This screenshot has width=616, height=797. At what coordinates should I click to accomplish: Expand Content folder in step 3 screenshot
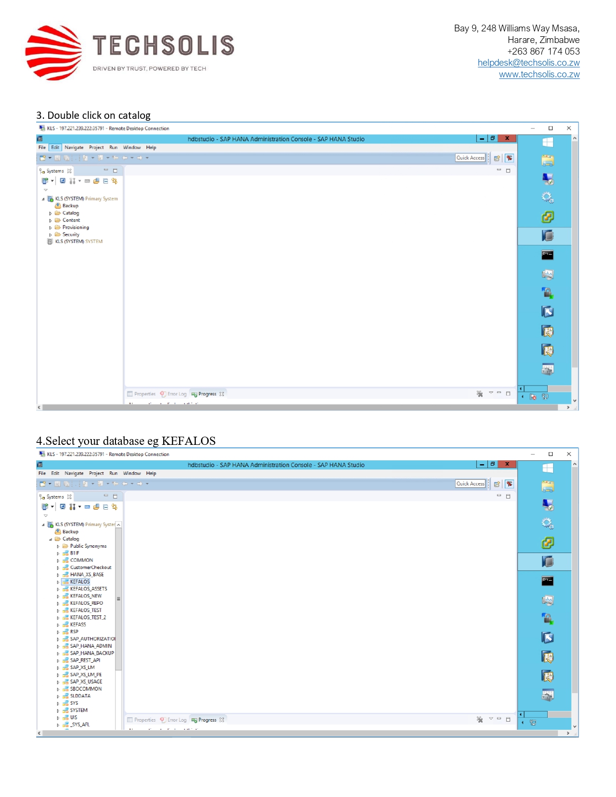50,220
